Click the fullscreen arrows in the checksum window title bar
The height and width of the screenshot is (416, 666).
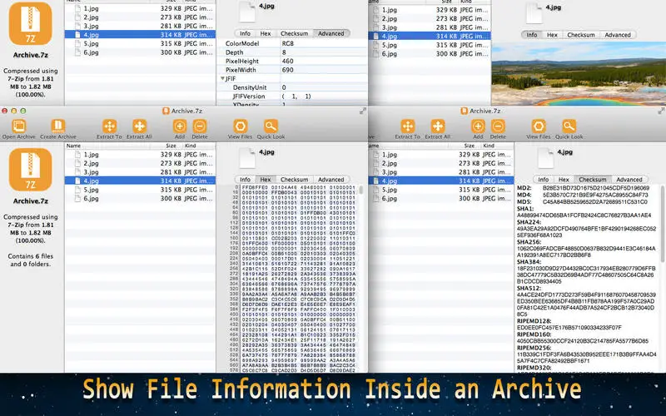click(x=661, y=111)
